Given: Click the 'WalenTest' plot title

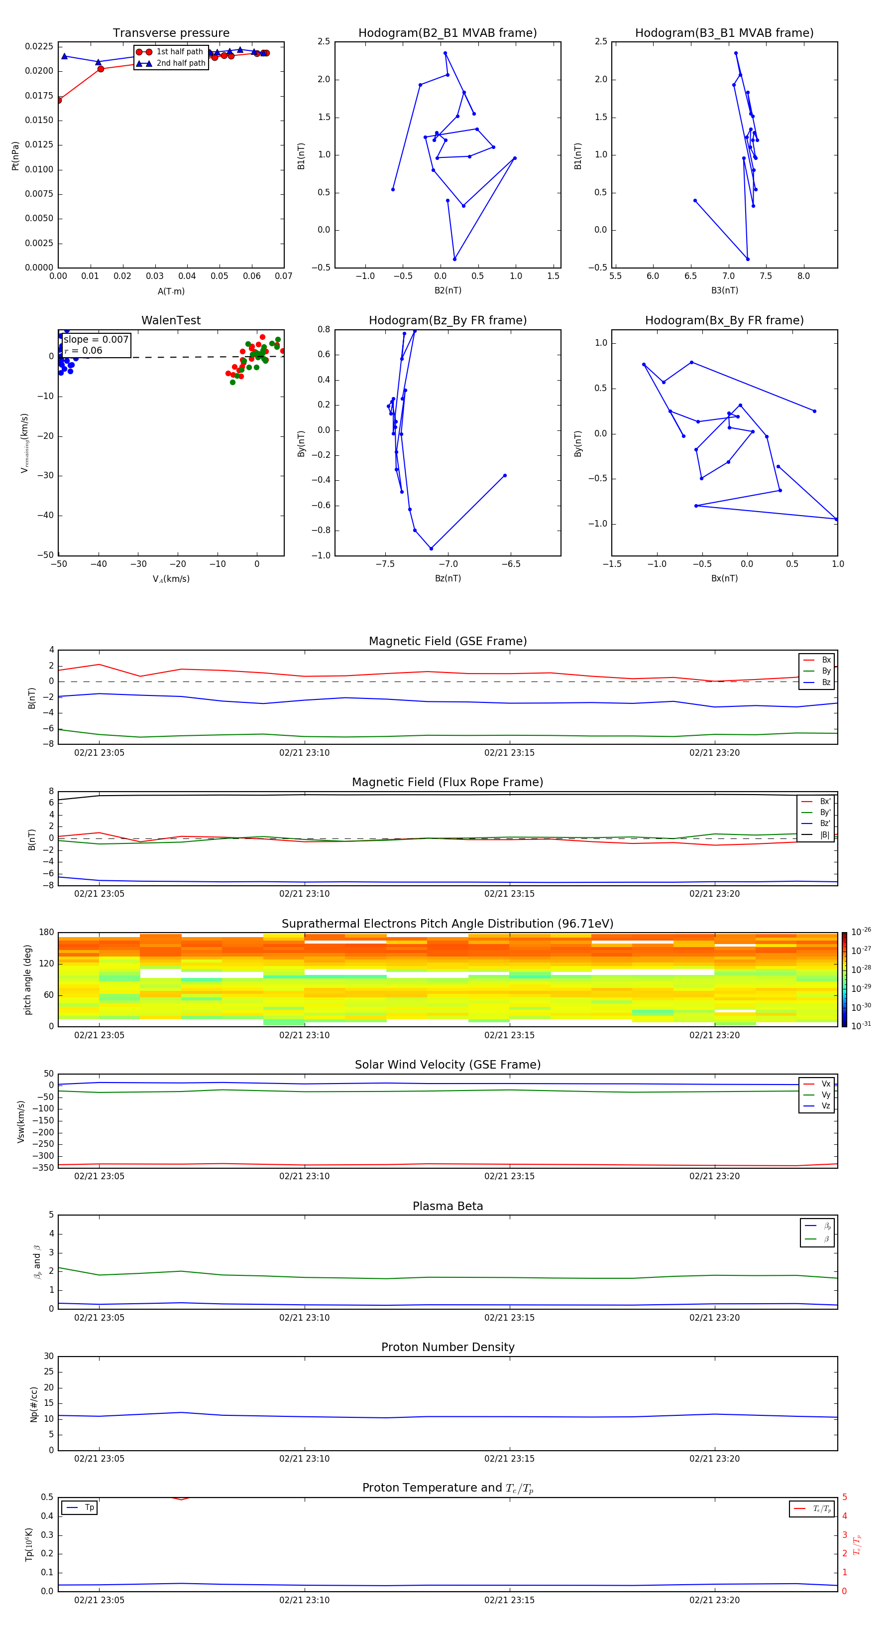Looking at the screenshot, I should (171, 320).
